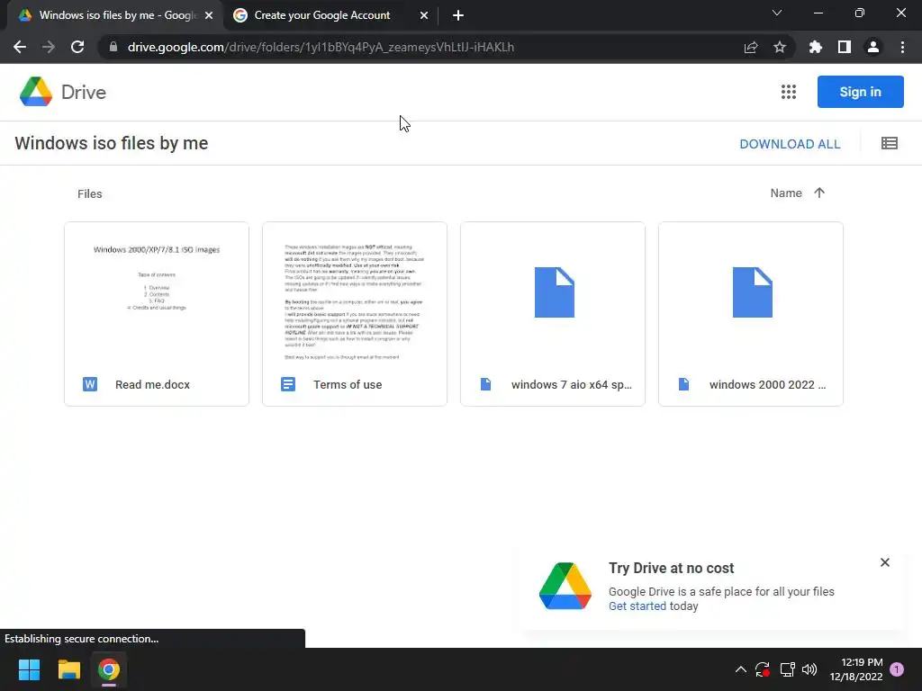Image resolution: width=922 pixels, height=691 pixels.
Task: Click the Google Drive logo icon
Action: (x=36, y=92)
